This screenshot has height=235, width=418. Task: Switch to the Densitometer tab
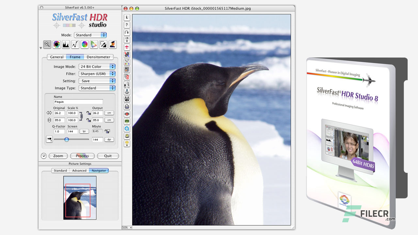coord(99,57)
